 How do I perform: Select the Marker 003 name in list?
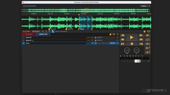(28, 40)
